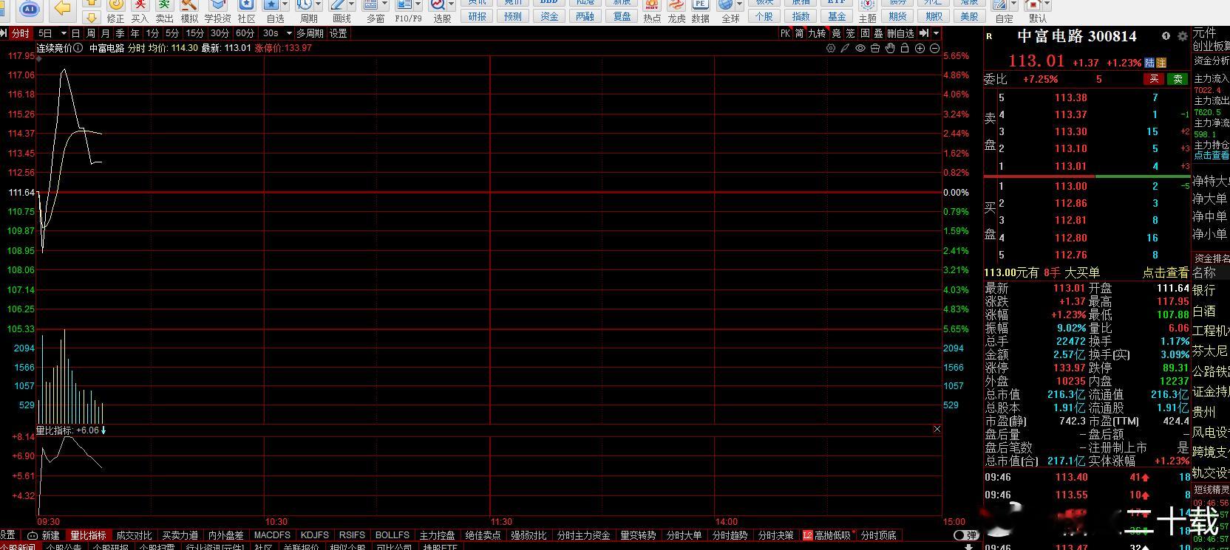
Task: Expand the 5日 period dropdown arrow
Action: (64, 33)
